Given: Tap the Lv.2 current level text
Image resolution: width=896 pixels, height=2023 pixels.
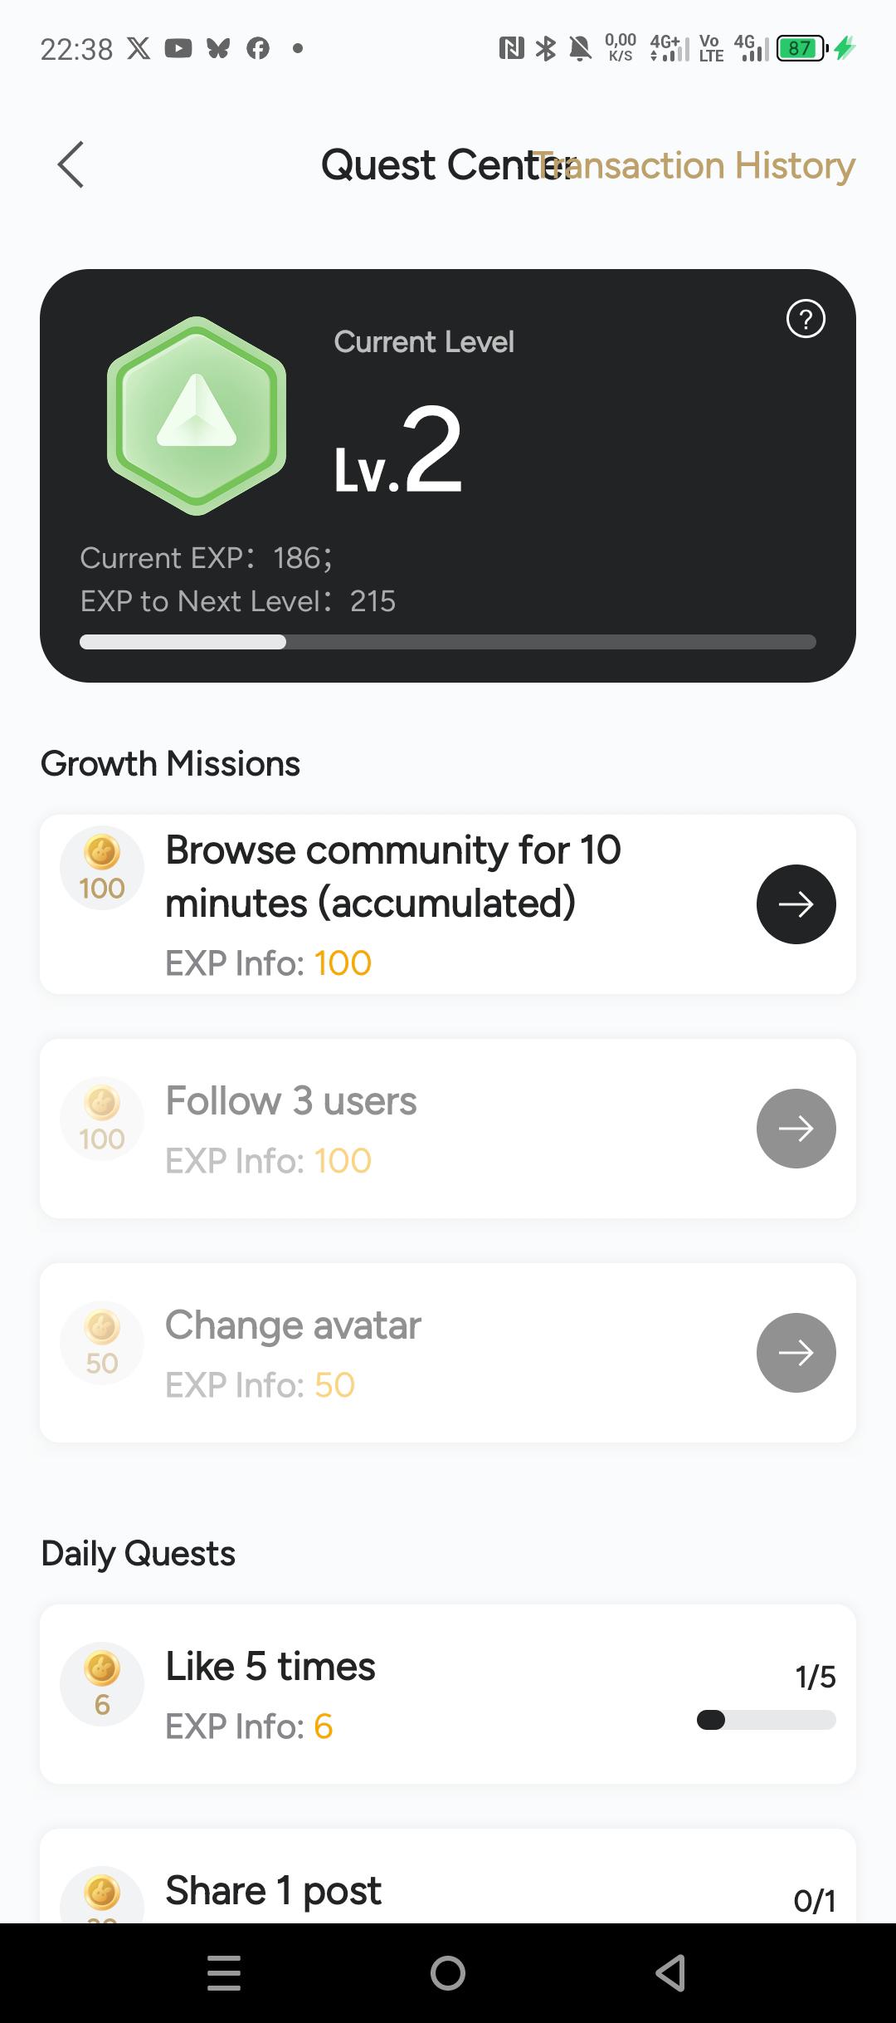Looking at the screenshot, I should 398,453.
